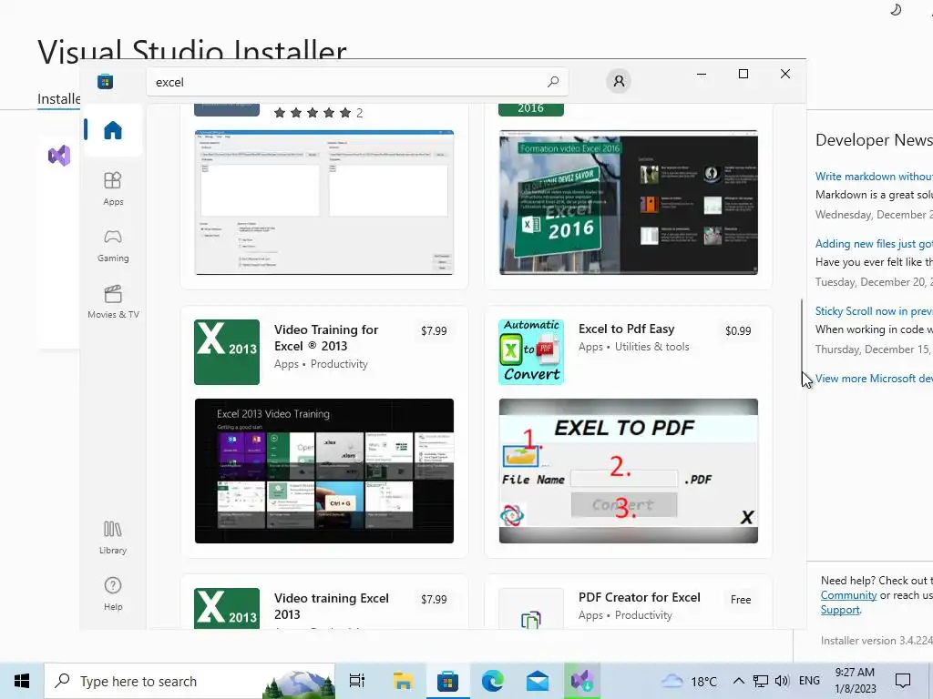The image size is (933, 699).
Task: Click EXEL TO PDF screenshot thumbnail
Action: click(x=629, y=471)
